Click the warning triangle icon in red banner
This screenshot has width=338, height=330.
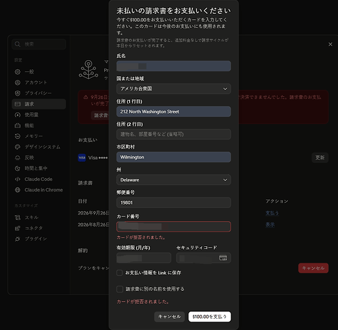(86, 97)
